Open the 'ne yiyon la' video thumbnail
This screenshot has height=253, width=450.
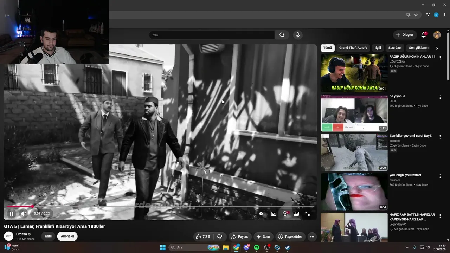pyautogui.click(x=354, y=113)
